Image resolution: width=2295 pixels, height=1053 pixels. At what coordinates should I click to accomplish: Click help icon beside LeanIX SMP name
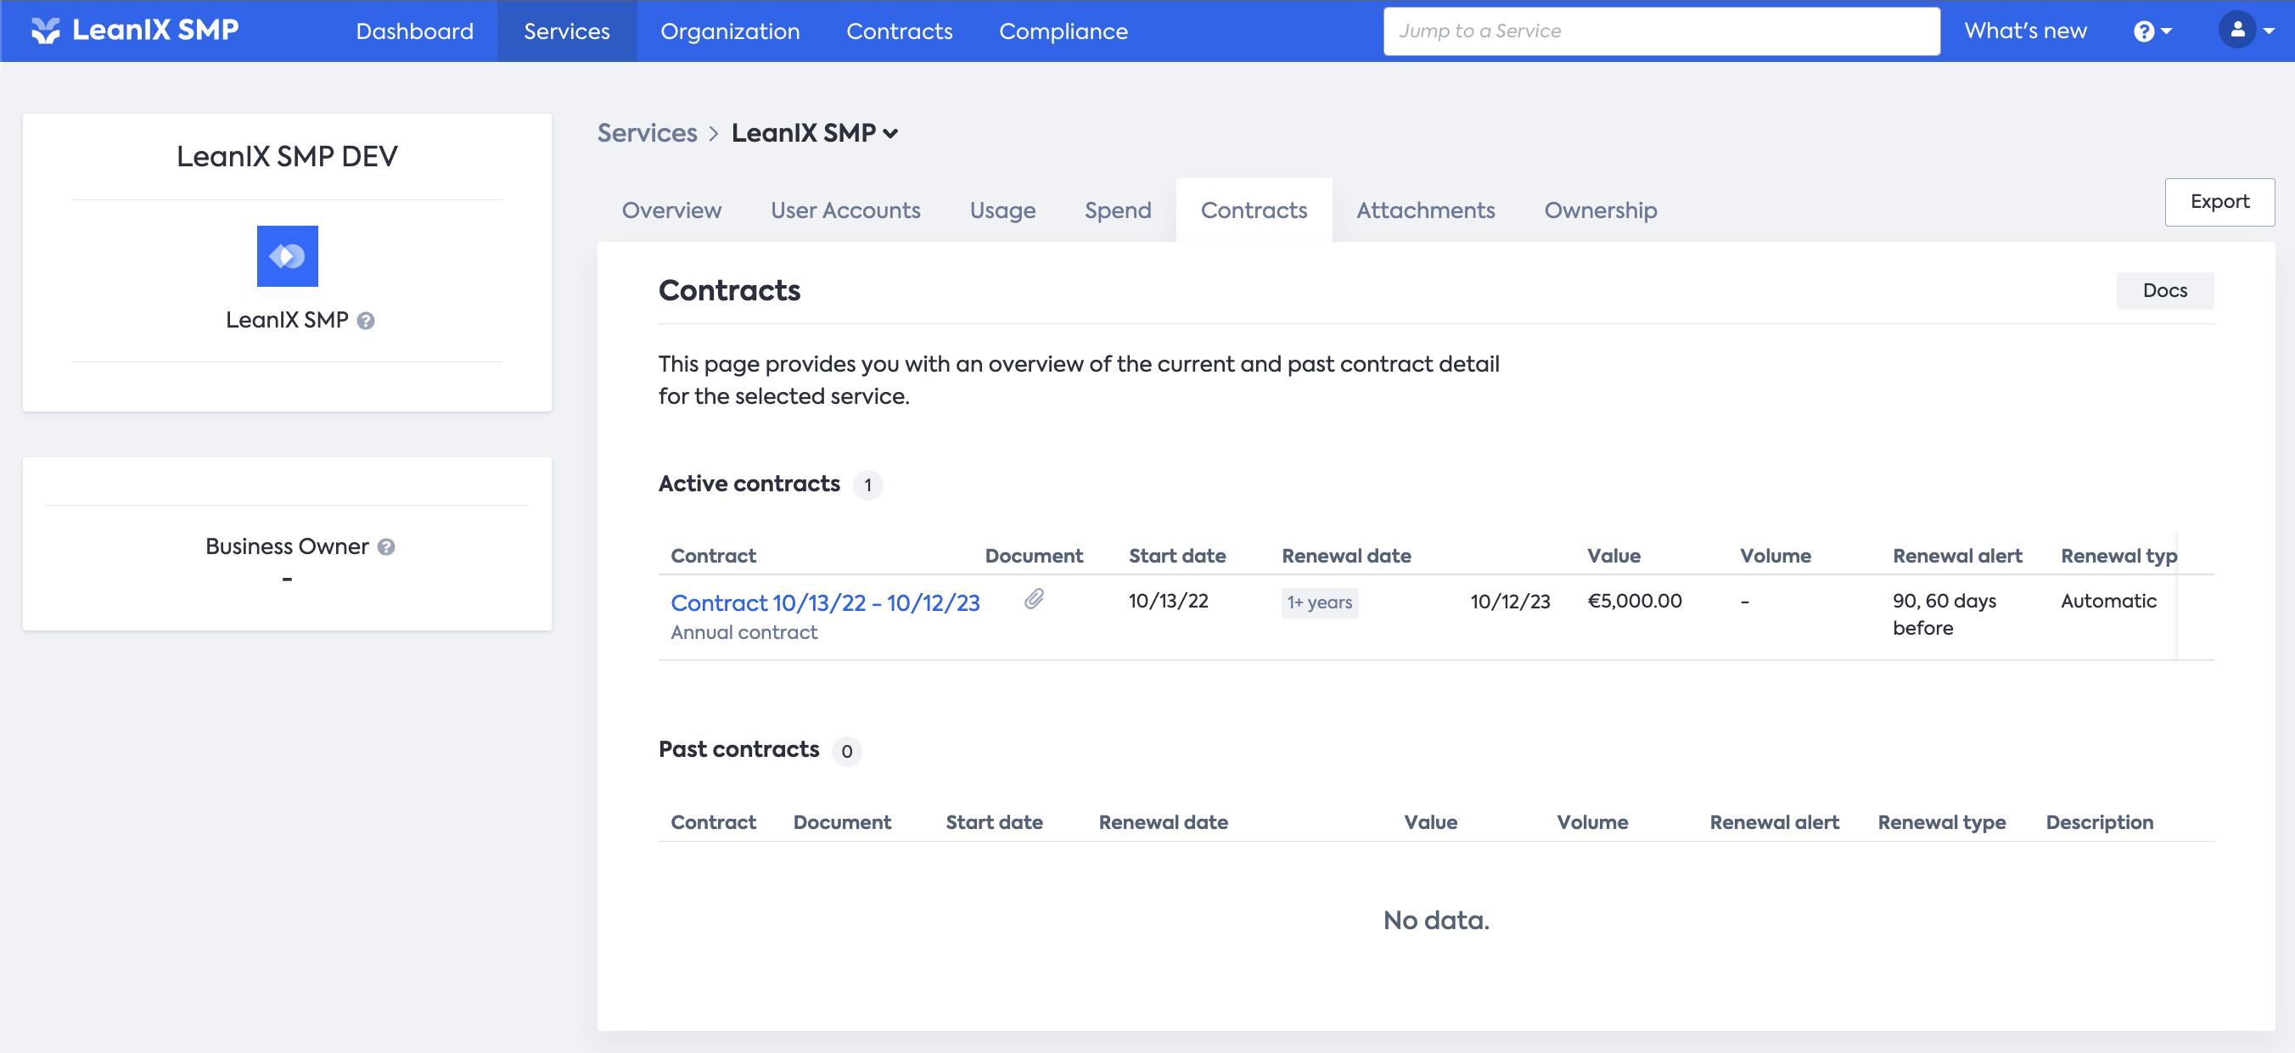(366, 321)
